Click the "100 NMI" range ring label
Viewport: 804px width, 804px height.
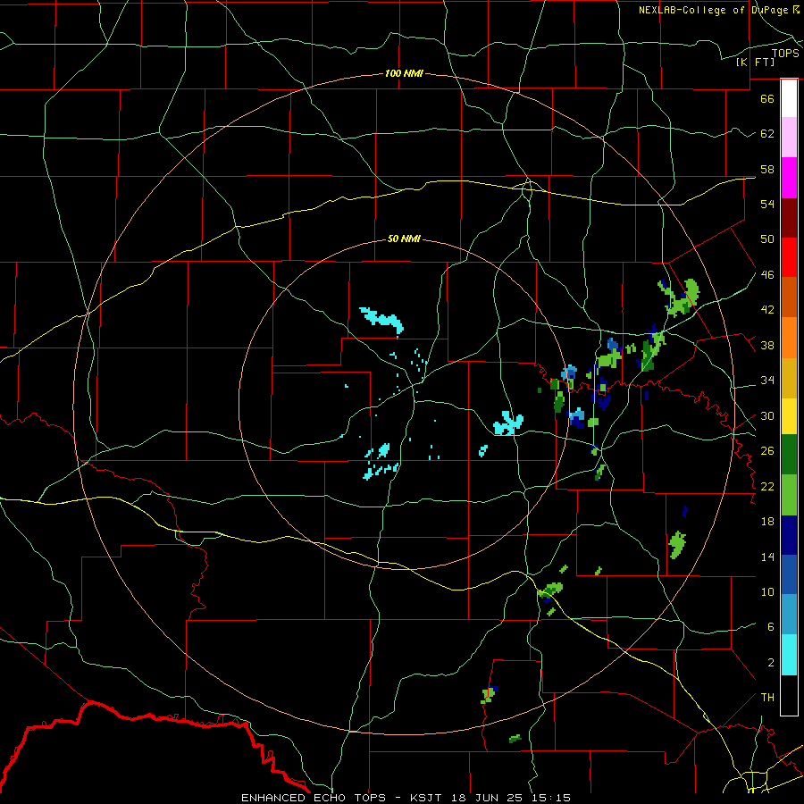(x=404, y=73)
